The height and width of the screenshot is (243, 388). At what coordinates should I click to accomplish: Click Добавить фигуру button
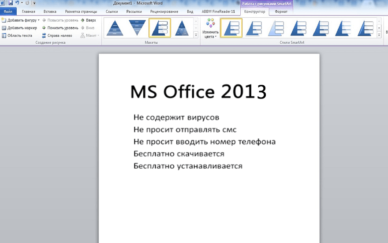tap(19, 20)
